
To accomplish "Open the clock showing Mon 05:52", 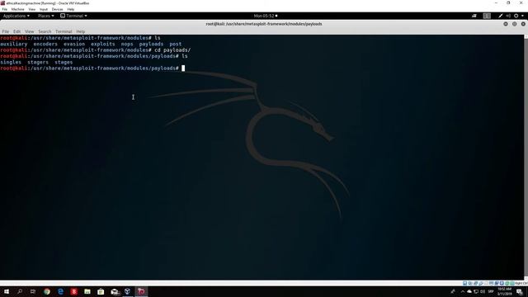I will (x=266, y=16).
